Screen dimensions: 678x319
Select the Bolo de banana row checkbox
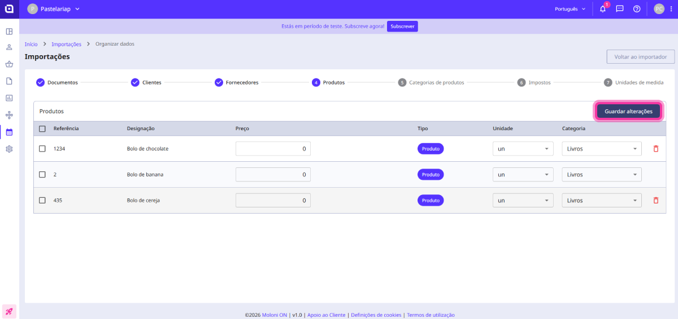click(42, 175)
